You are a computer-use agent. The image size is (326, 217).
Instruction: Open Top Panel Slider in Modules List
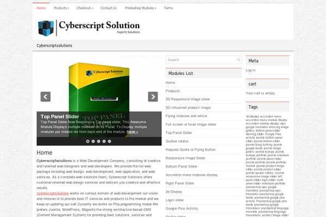179,133
